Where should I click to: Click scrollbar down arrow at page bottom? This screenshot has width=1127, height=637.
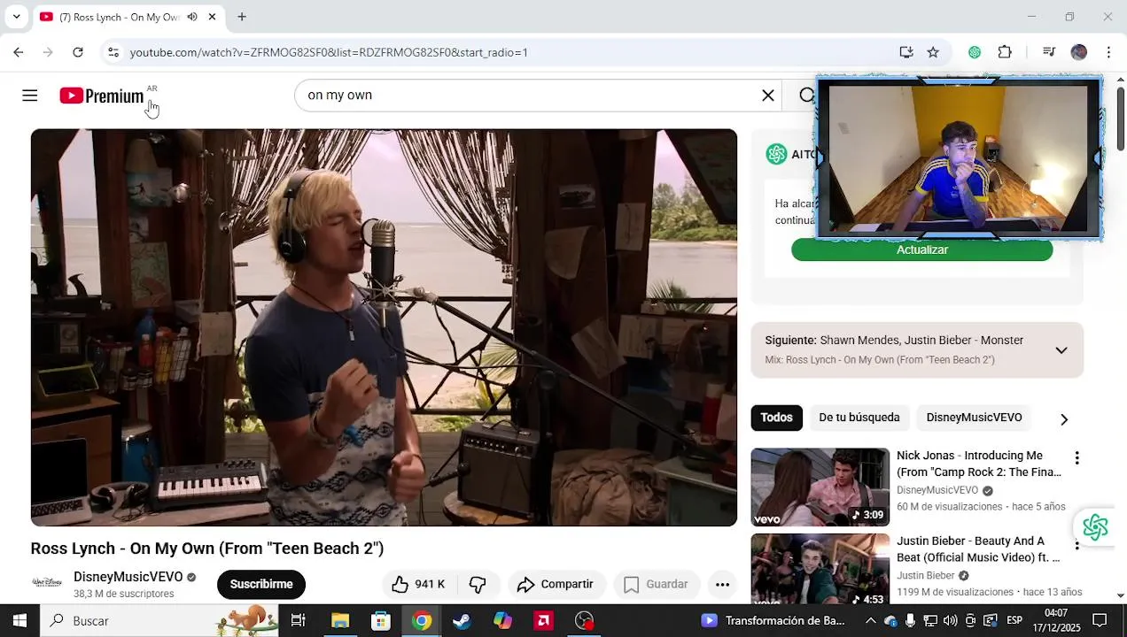(x=1121, y=596)
